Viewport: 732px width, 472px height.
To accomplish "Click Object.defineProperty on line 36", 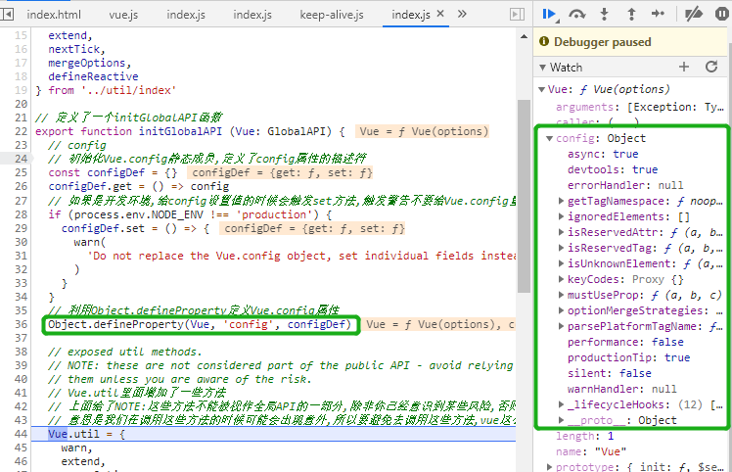I will point(116,324).
